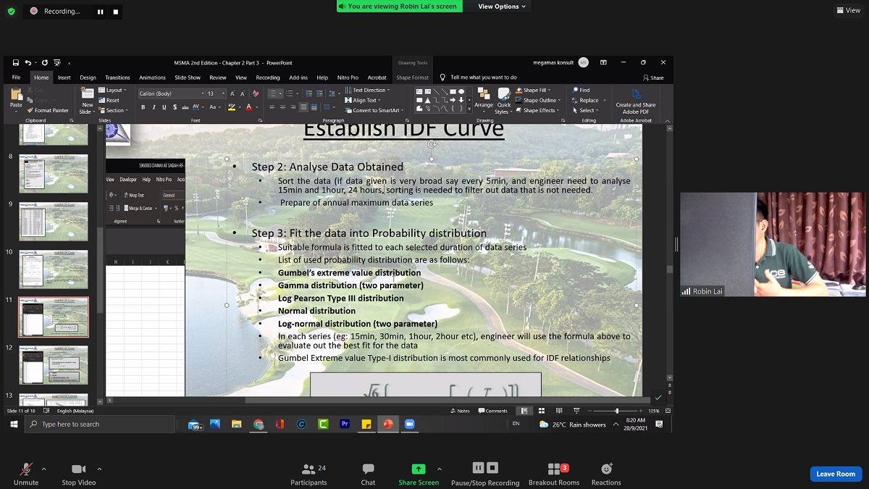Click the Windows Start button
The image size is (869, 489).
[x=13, y=424]
